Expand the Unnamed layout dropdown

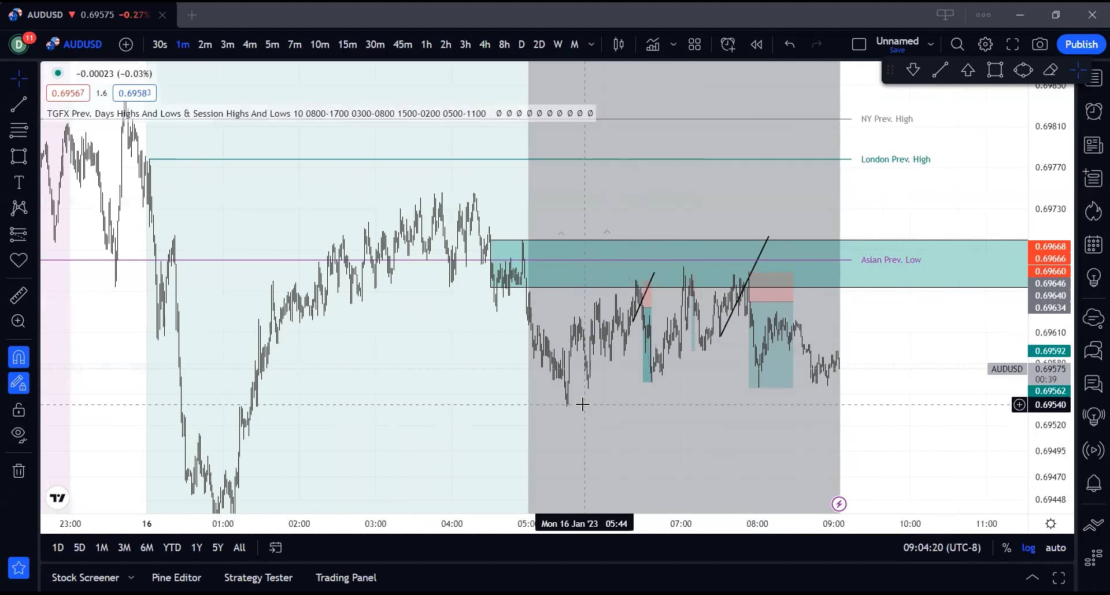931,44
